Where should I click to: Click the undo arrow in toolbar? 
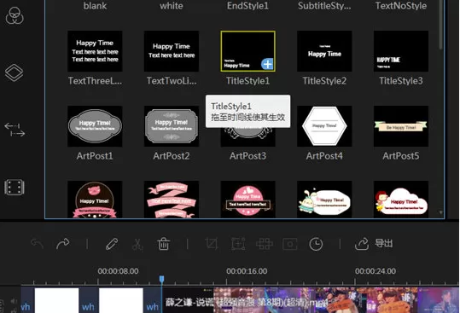click(x=38, y=244)
